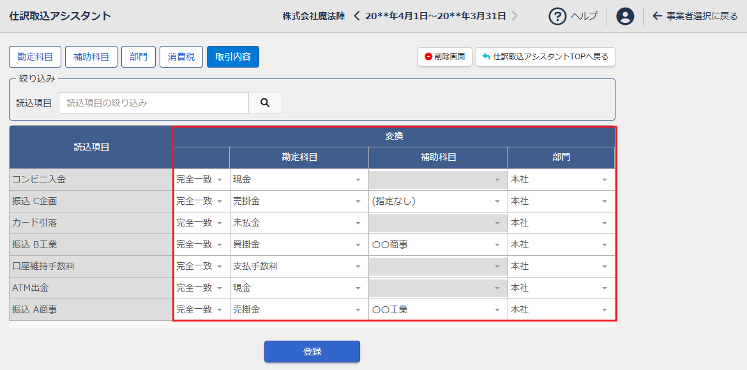
Task: Click 事業者選択に戻る back arrow link
Action: click(x=695, y=16)
